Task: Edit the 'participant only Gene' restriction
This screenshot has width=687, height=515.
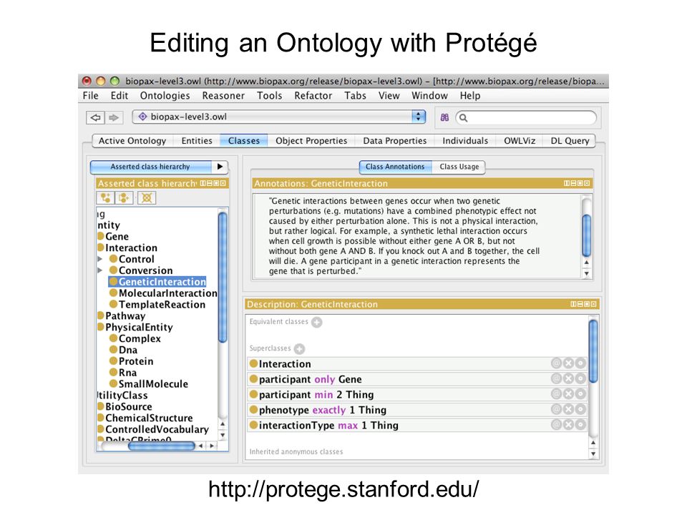Action: [x=580, y=378]
